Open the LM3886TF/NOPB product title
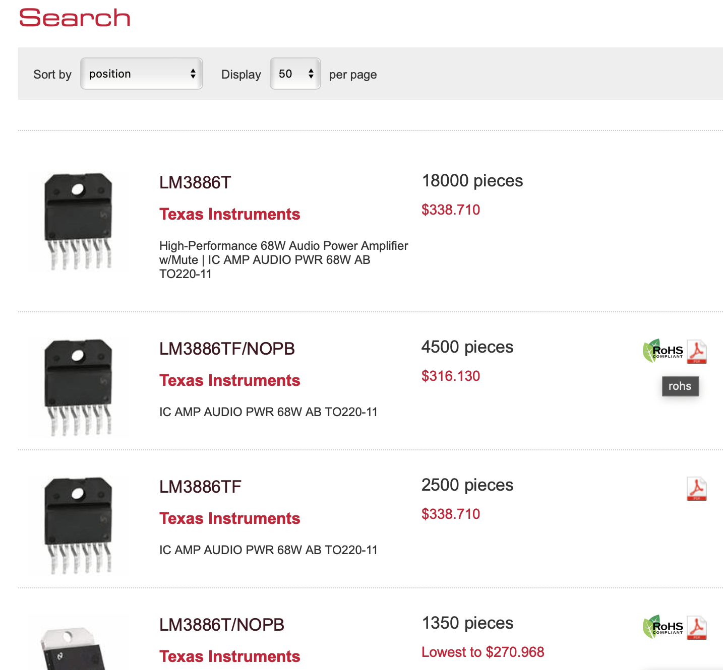The width and height of the screenshot is (723, 670). (227, 349)
